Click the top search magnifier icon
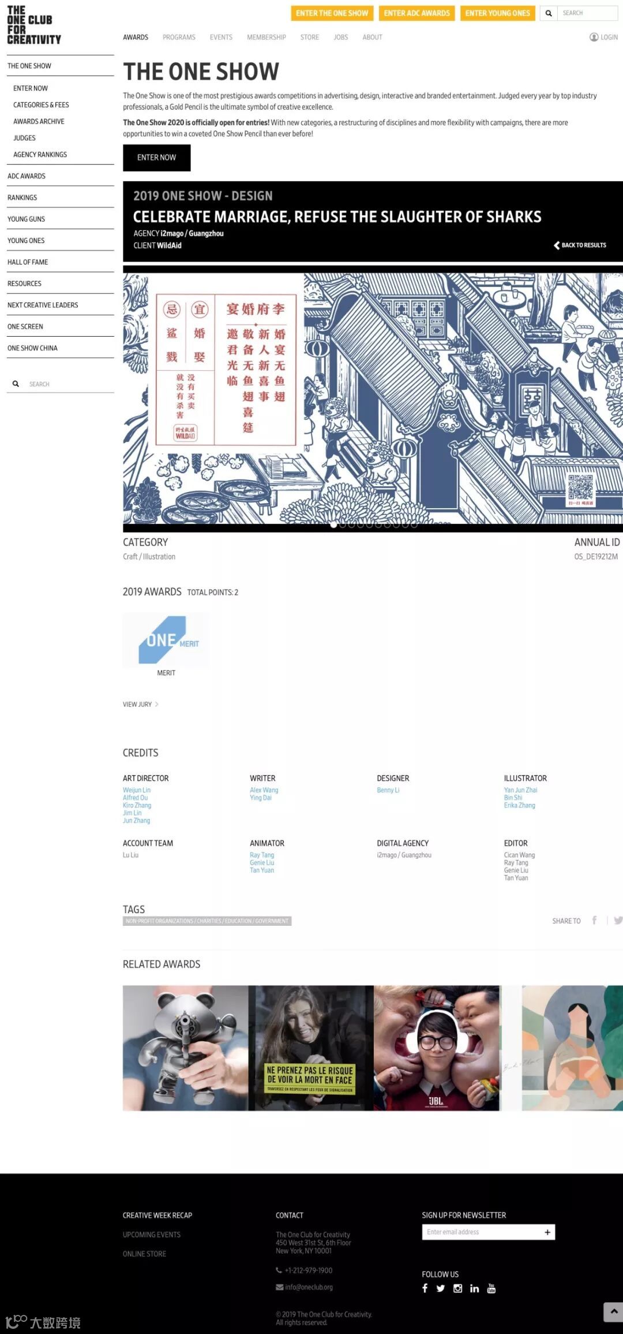The height and width of the screenshot is (1334, 623). (549, 13)
